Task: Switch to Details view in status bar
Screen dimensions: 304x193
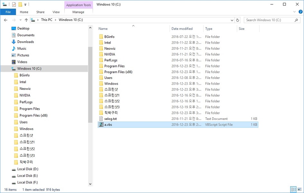Action: click(293, 189)
